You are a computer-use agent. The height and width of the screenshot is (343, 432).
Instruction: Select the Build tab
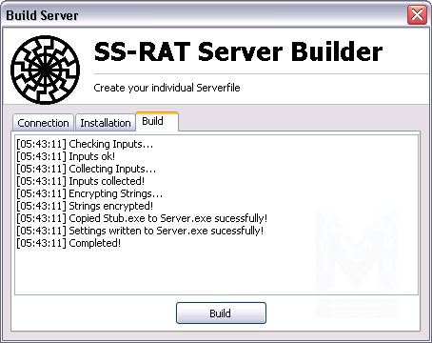coord(157,121)
